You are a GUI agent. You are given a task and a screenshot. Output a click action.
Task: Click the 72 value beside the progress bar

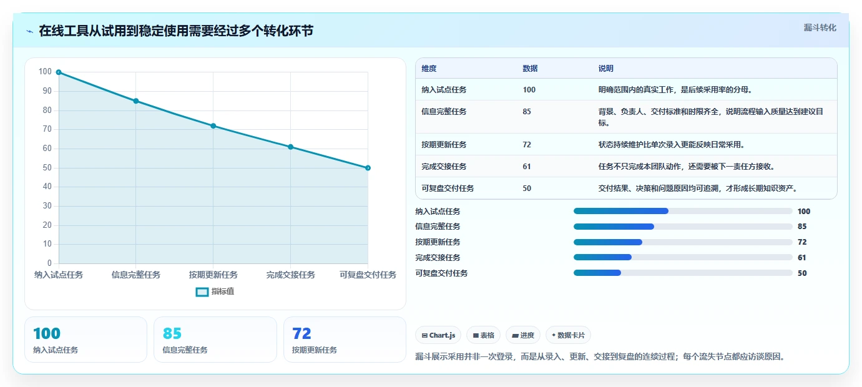(802, 242)
